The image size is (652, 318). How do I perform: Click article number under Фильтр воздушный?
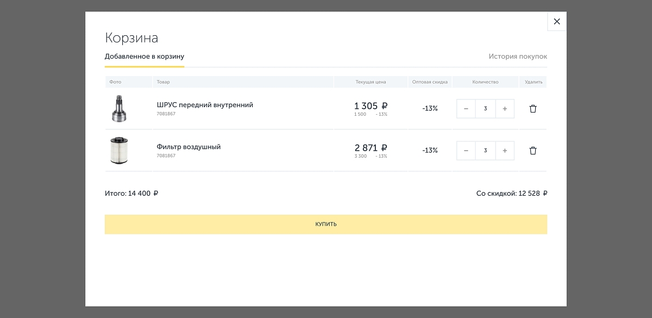(166, 156)
